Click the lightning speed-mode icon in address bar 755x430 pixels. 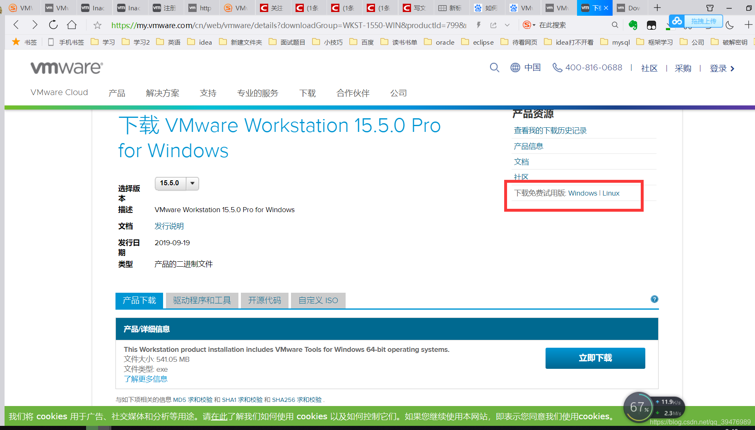[478, 25]
